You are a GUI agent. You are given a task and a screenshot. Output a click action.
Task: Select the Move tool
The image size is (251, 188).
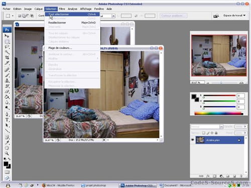(x=7, y=36)
